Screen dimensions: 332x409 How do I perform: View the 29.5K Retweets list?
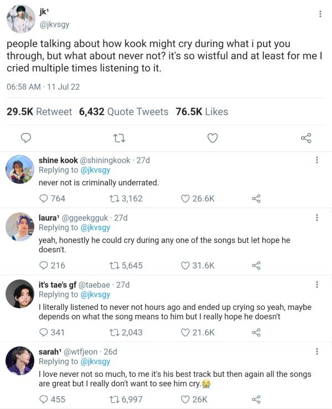39,111
